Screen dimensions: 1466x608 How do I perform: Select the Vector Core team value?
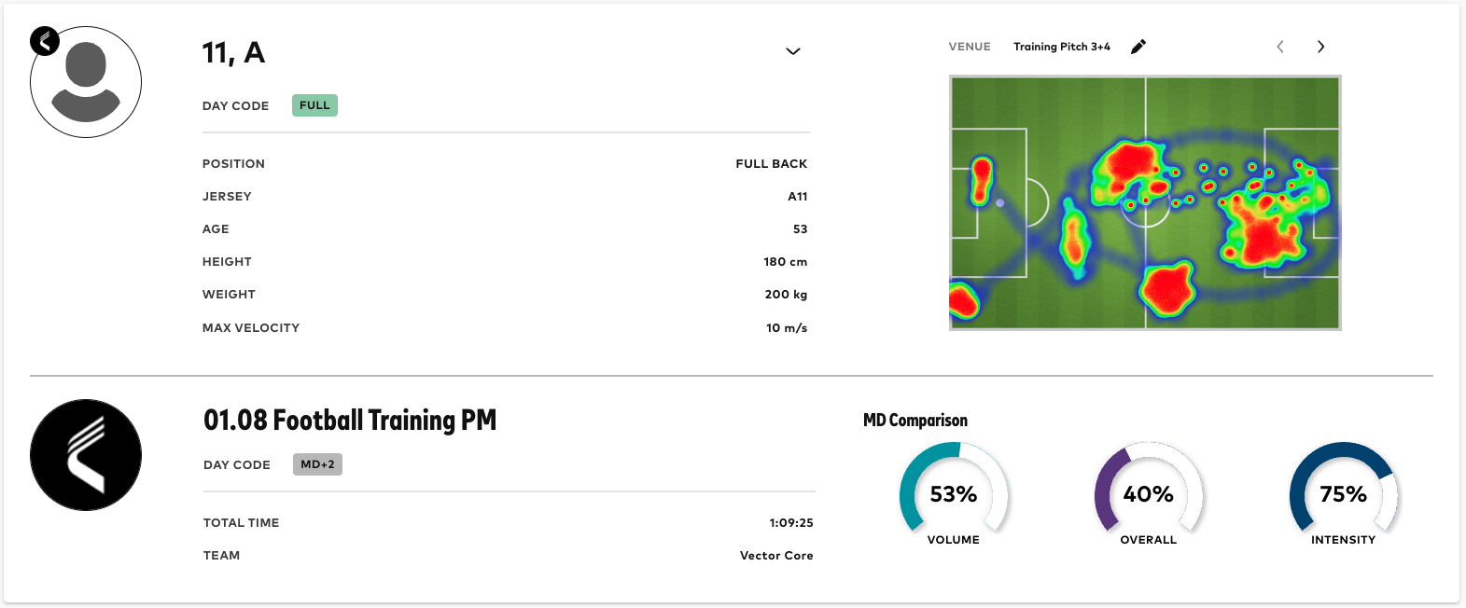tap(776, 555)
